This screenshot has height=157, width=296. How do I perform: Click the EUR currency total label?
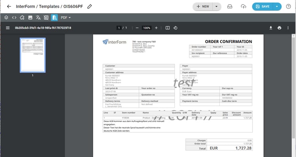point(214,148)
